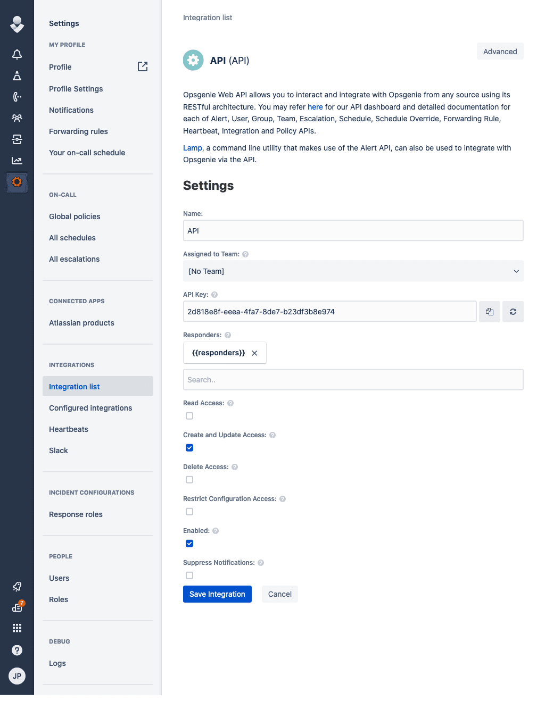Enable Read Access checkbox
Screen dimensions: 545x726
[x=189, y=415]
